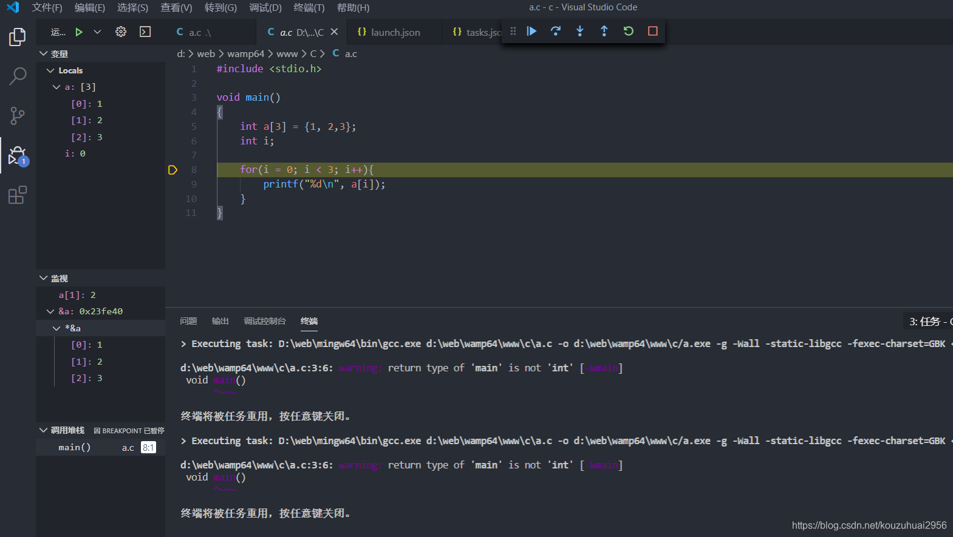Open the 文件(F) menu
This screenshot has width=953, height=537.
click(x=47, y=7)
